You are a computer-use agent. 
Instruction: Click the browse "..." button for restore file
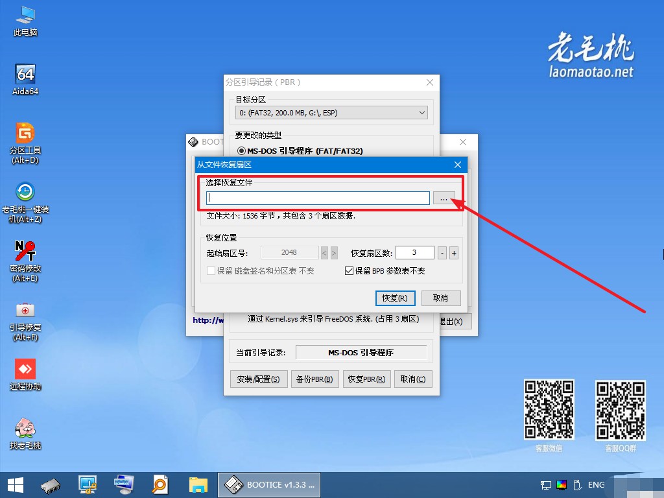coord(444,198)
